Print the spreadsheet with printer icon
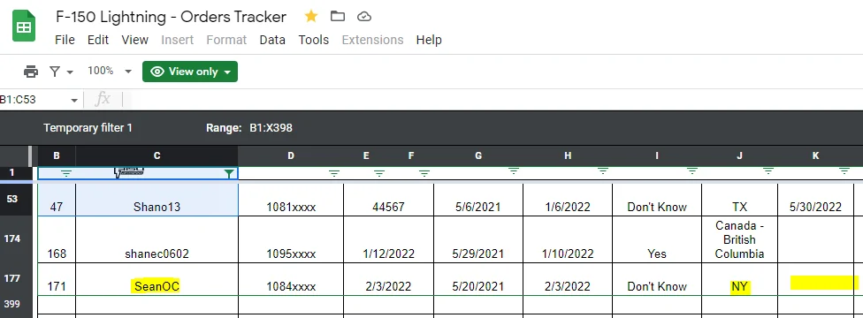This screenshot has height=318, width=863. coord(31,72)
